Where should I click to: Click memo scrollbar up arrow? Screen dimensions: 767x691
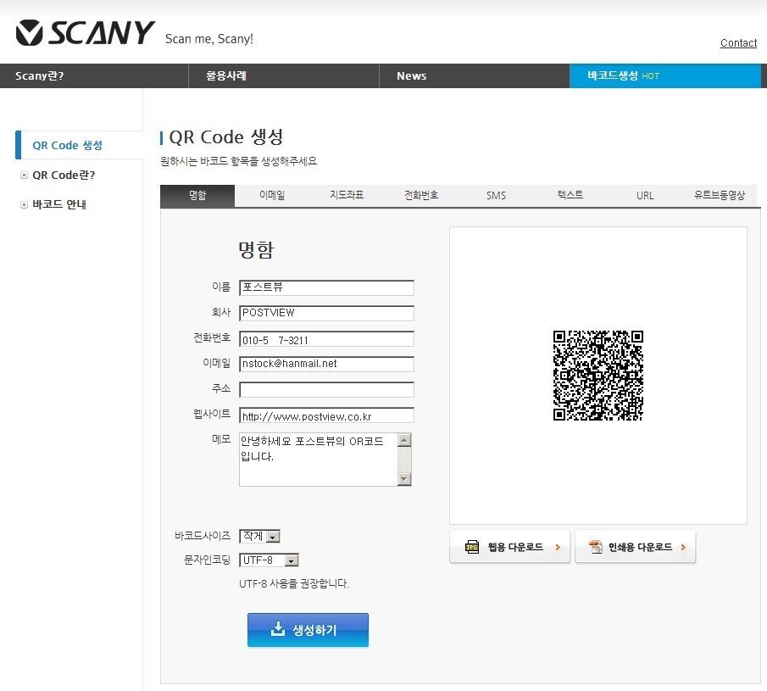pos(404,440)
